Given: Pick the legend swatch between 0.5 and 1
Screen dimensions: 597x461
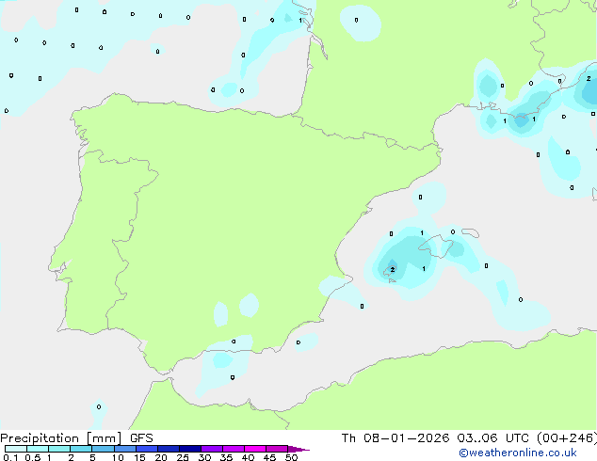Looking at the screenshot, I should click(38, 449).
